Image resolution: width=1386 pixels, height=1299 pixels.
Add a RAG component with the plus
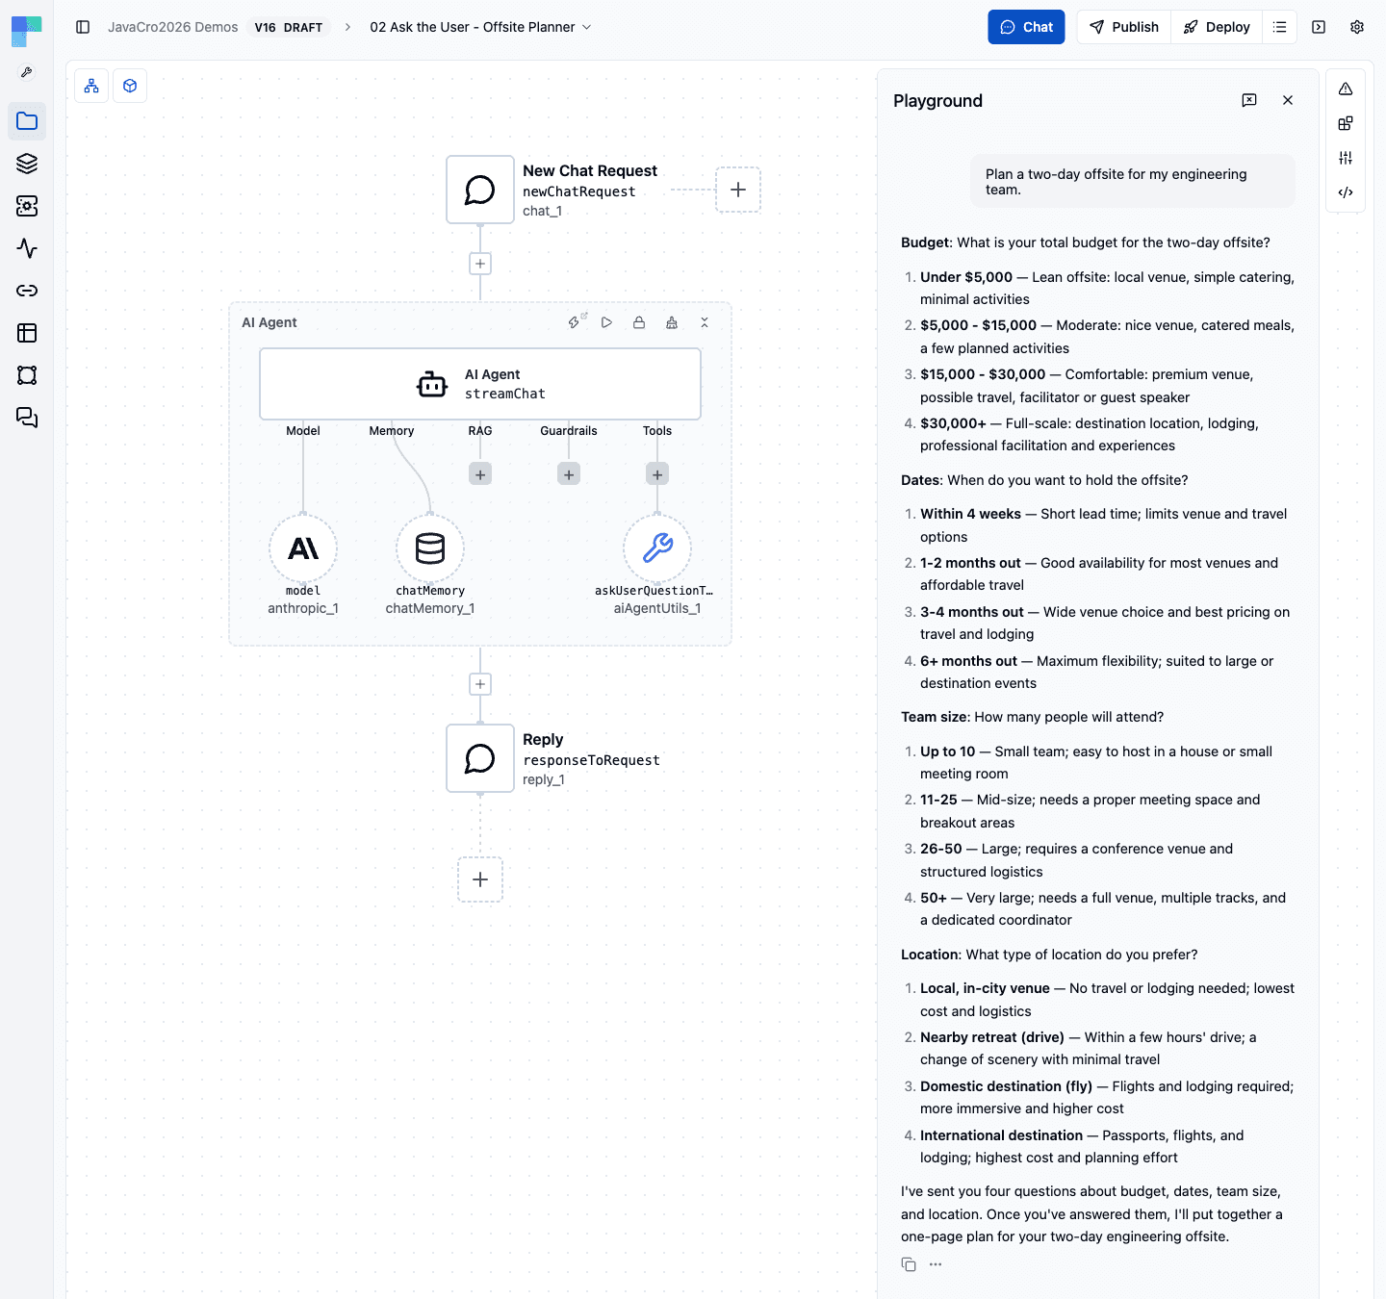[x=480, y=474]
